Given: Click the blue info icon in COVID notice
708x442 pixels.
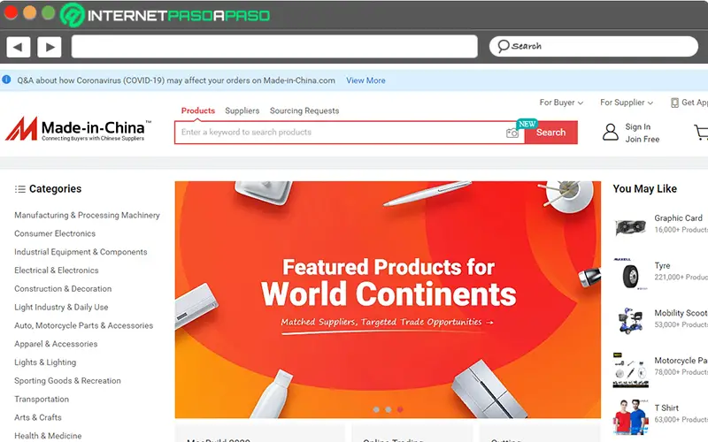Looking at the screenshot, I should click(x=6, y=80).
